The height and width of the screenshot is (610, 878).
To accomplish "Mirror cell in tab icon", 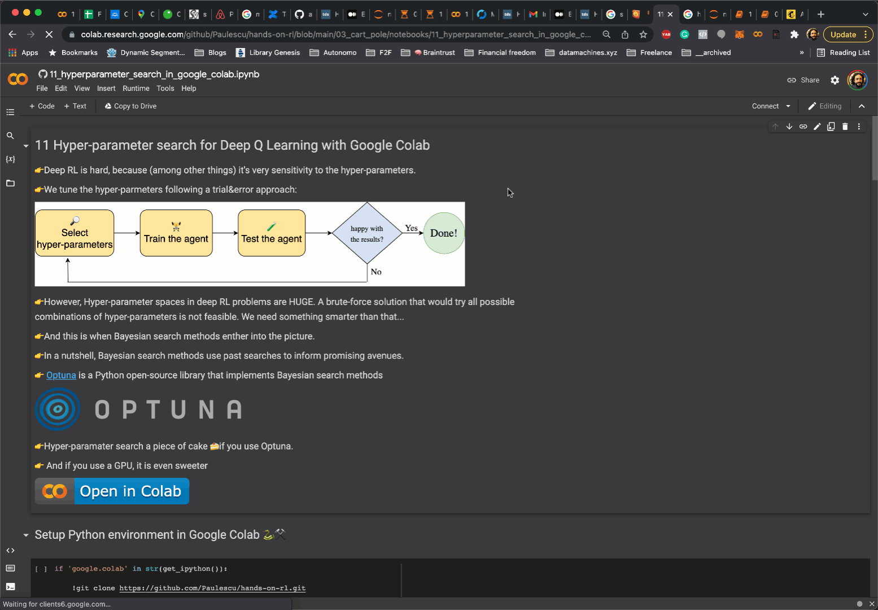I will 831,127.
